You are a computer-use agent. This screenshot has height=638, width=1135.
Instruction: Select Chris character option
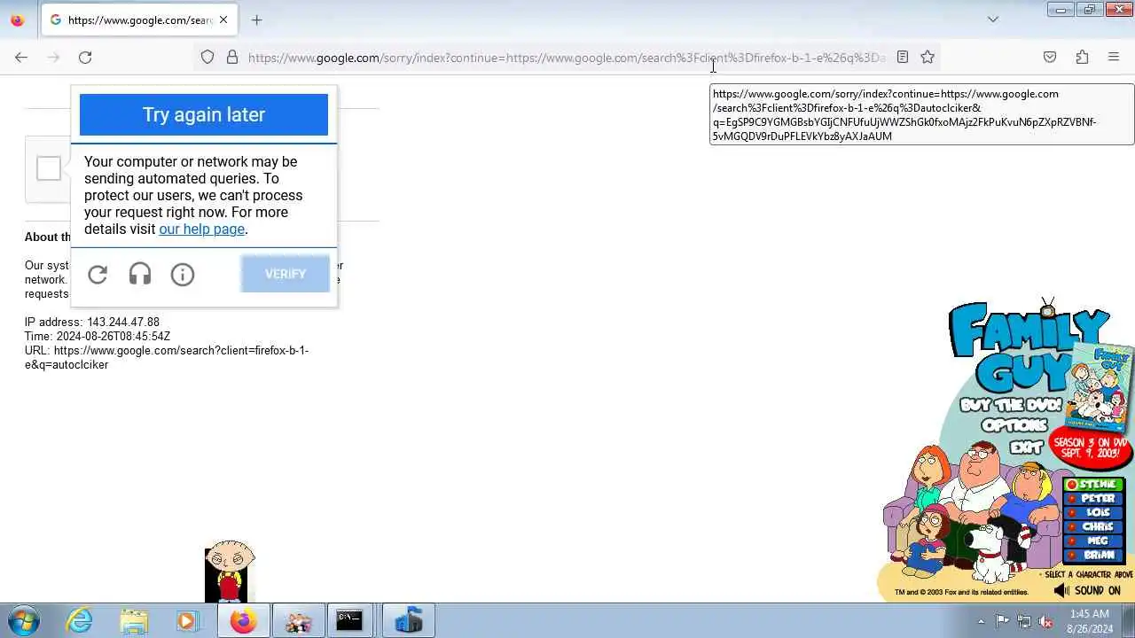tap(1094, 527)
